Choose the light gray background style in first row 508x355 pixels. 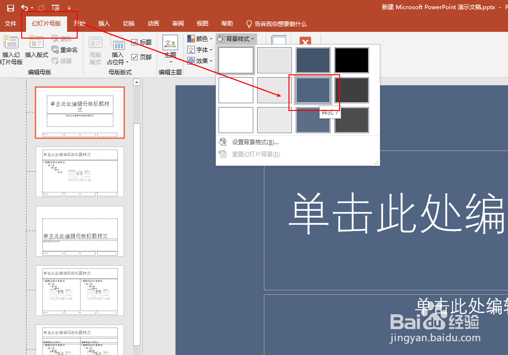(275, 60)
